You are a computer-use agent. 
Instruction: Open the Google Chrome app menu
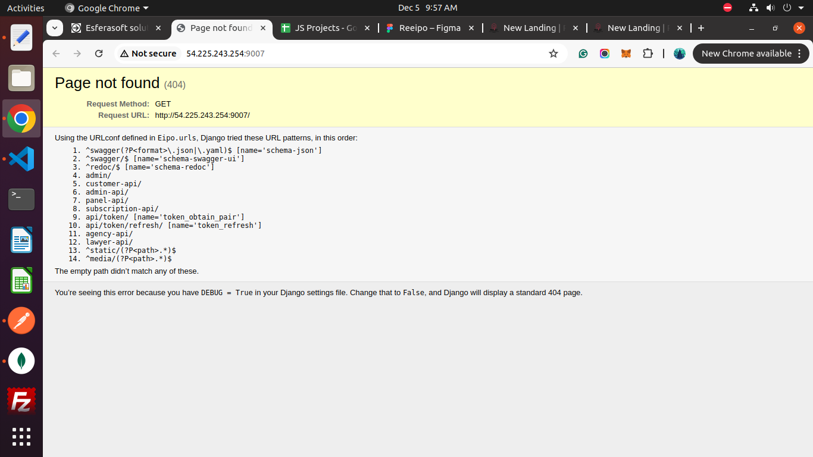click(x=107, y=8)
